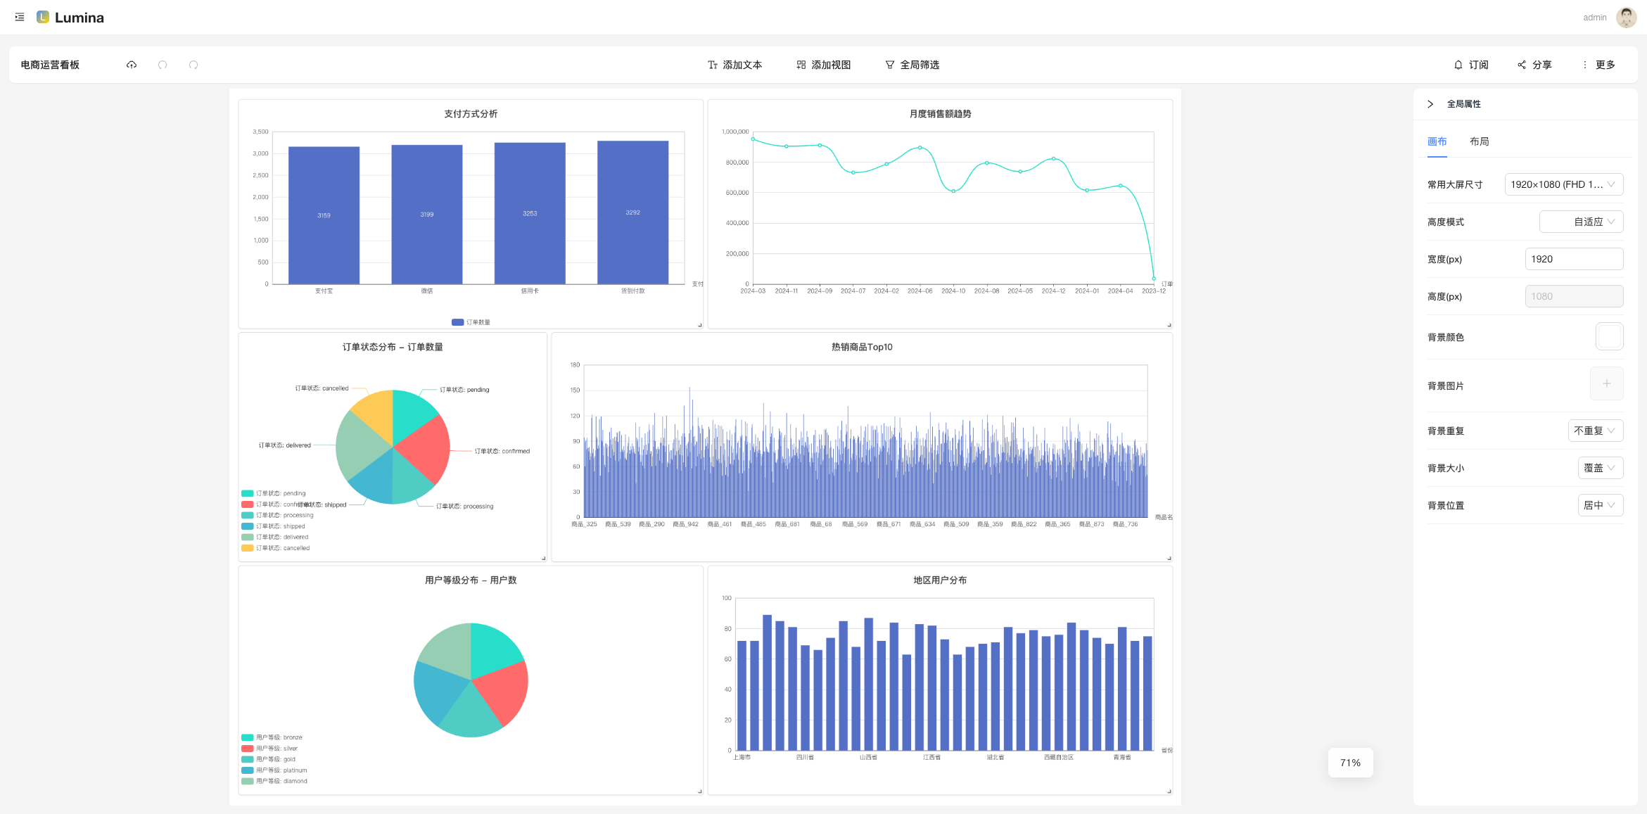Toggle the 订单状态: pending legend item
The height and width of the screenshot is (814, 1647).
274,493
